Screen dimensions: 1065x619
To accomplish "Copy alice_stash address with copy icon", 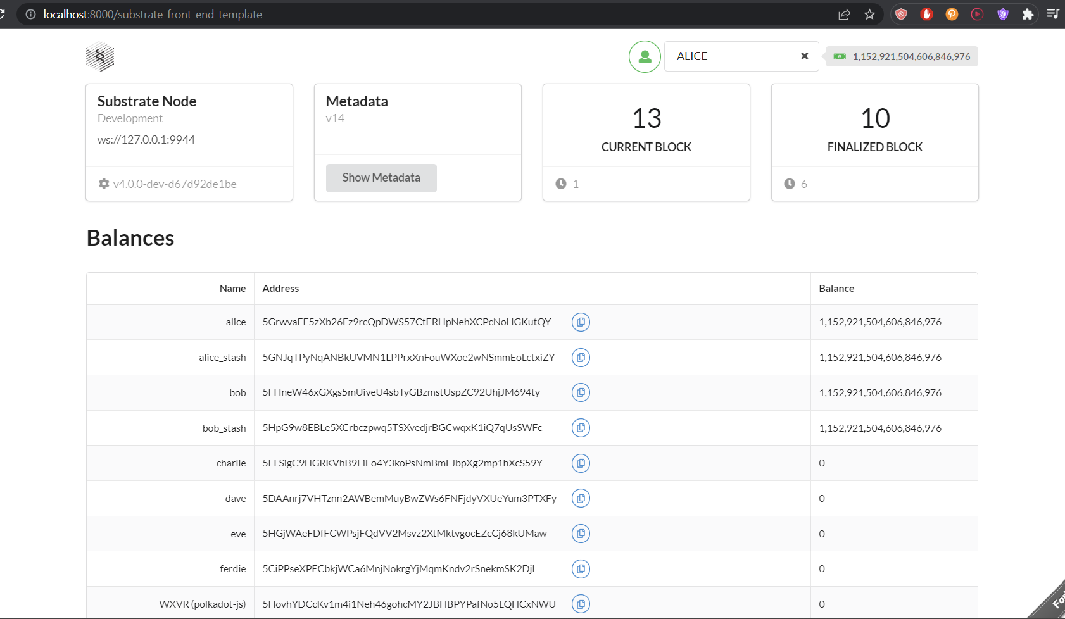I will [x=581, y=358].
